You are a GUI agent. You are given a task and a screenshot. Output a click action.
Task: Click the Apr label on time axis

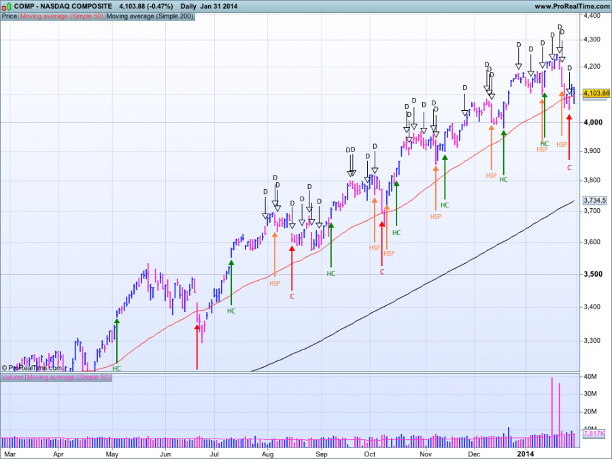coord(58,454)
